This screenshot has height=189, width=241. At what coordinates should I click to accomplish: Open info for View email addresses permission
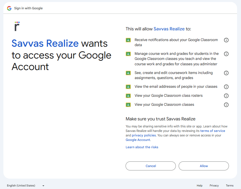click(226, 87)
